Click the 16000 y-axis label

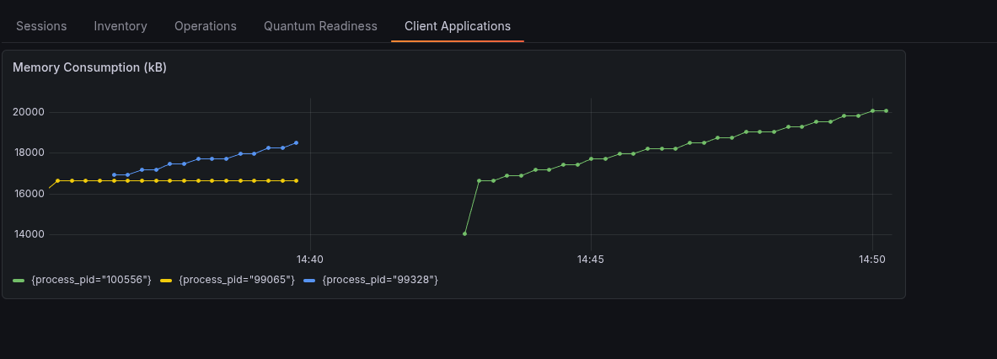coord(29,194)
